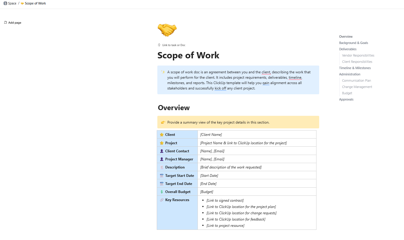Viewport: 404px width, 240px height.
Task: Click the handshake emoji page icon
Action: 167,30
